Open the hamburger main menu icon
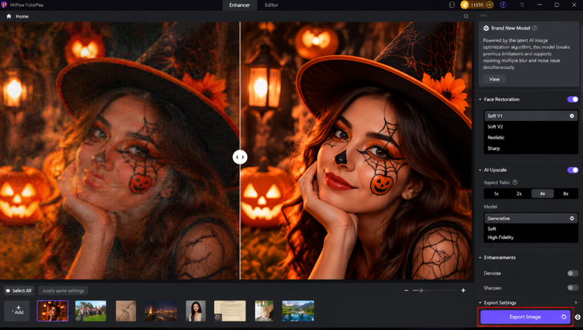Screen dimensions: 583x330 [x=522, y=5]
